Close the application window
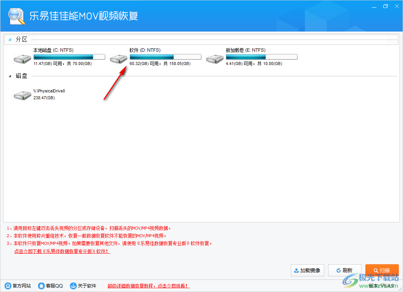Image resolution: width=403 pixels, height=292 pixels. click(397, 6)
